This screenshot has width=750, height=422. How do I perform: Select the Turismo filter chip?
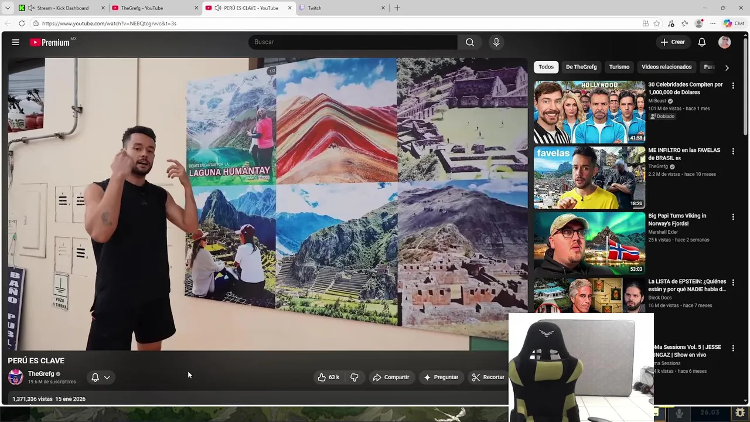click(x=619, y=67)
